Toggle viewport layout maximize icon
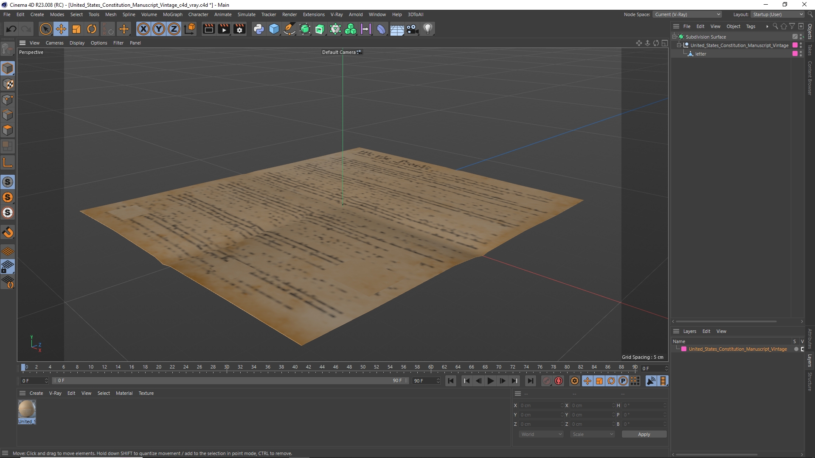 coord(665,43)
